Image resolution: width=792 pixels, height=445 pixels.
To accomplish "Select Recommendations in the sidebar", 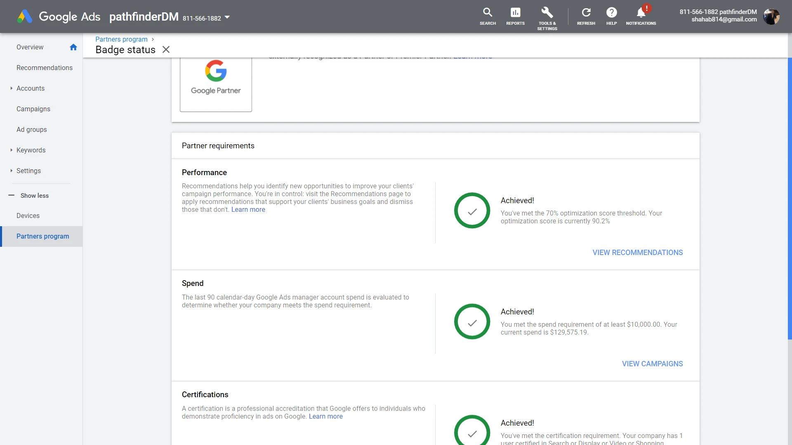I will coord(45,68).
